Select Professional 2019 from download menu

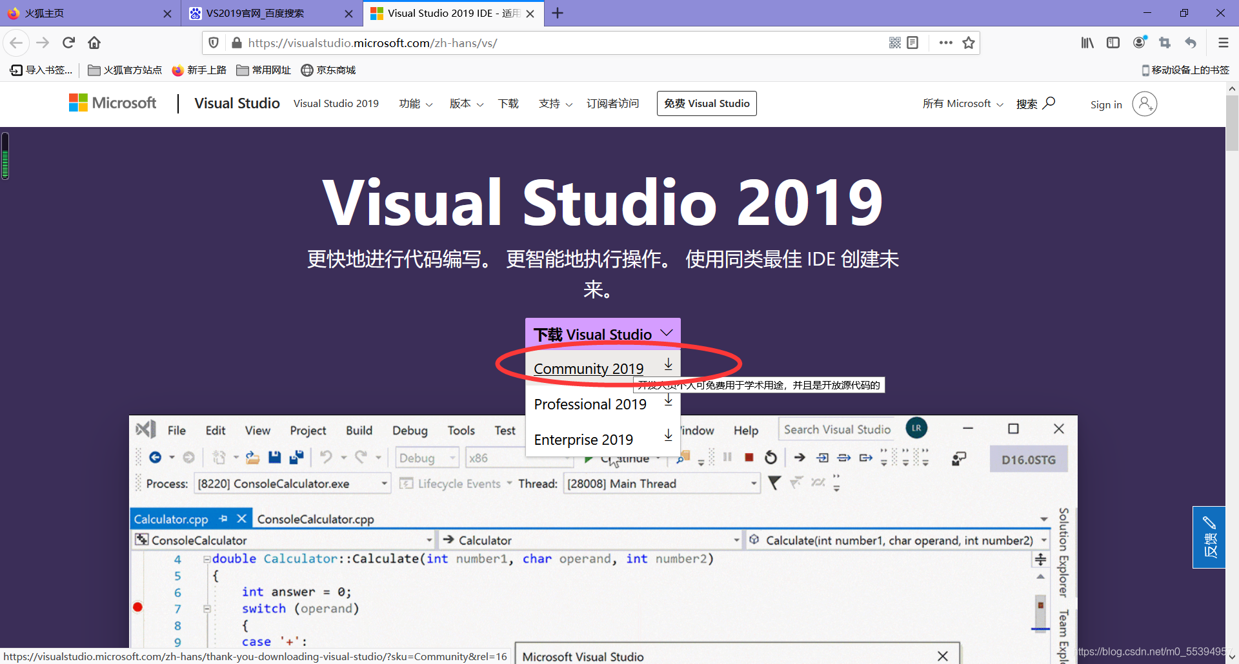point(603,404)
